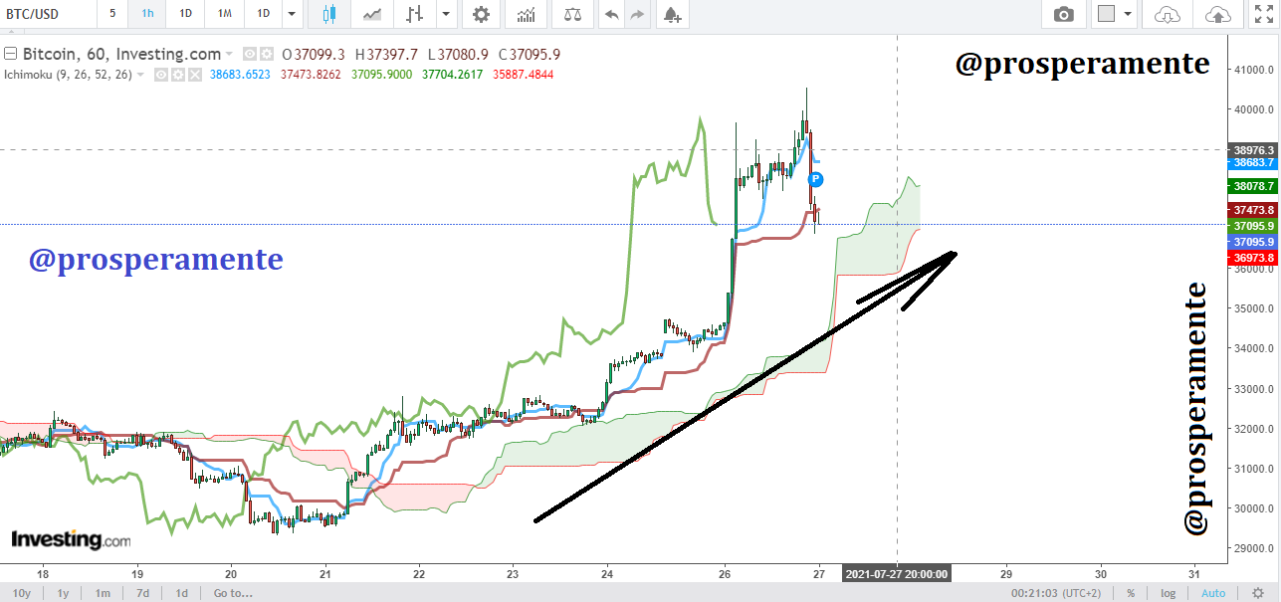
Task: Click Ichimoku value 38683.6523 in legend
Action: [x=241, y=75]
